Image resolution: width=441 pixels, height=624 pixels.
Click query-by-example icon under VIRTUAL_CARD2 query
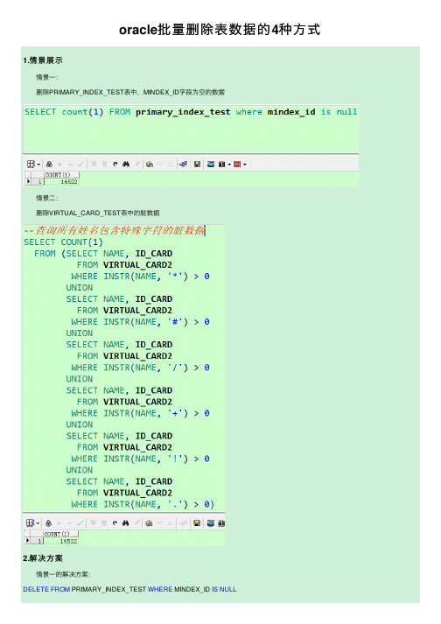149,523
